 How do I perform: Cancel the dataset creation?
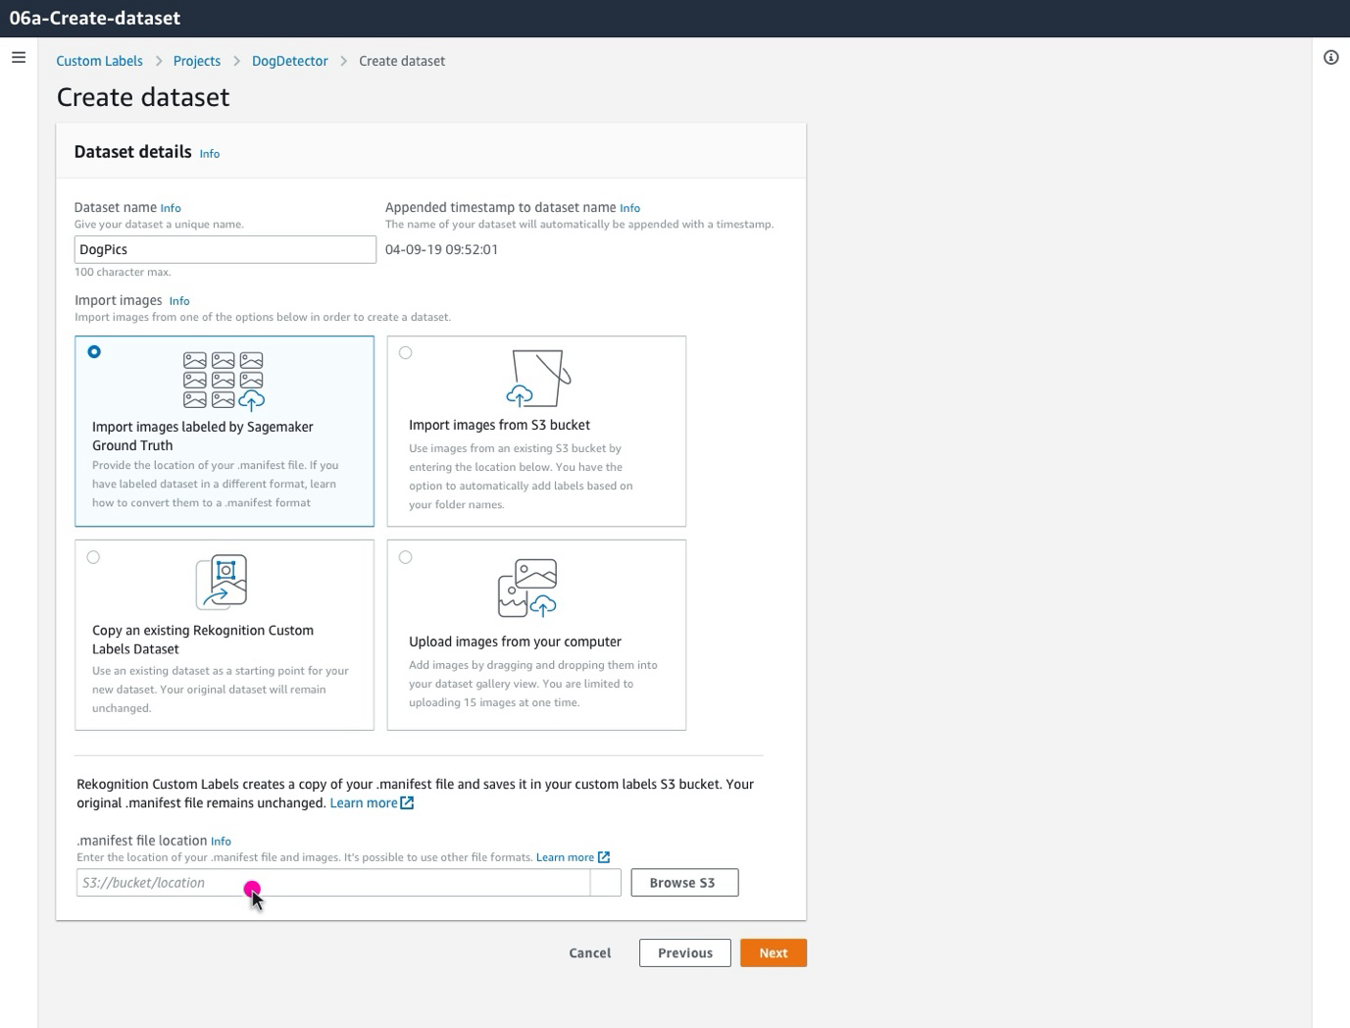pos(589,952)
